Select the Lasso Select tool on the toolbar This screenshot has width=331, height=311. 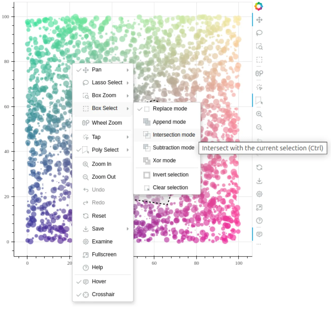coord(259,33)
